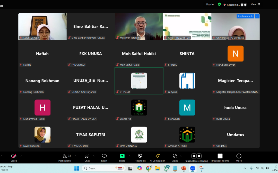This screenshot has width=278, height=173.
Task: Open Copilot from the taskbar
Action: [x=140, y=168]
